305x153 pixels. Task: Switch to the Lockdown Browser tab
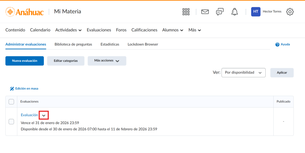coord(143,44)
